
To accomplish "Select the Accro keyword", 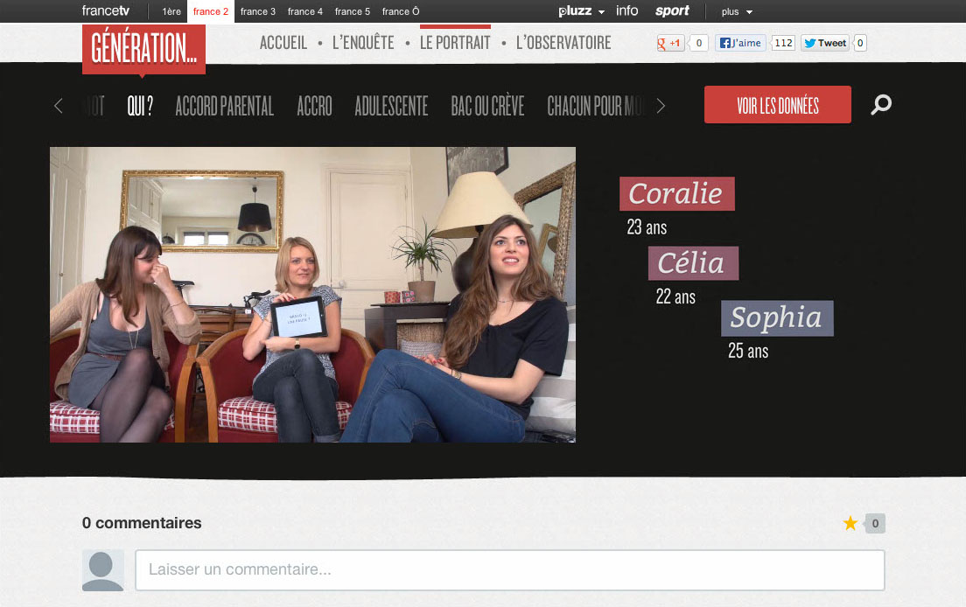I will [314, 106].
